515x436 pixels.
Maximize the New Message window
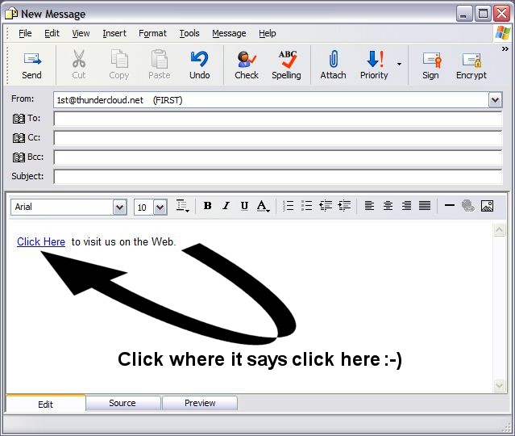click(x=483, y=14)
